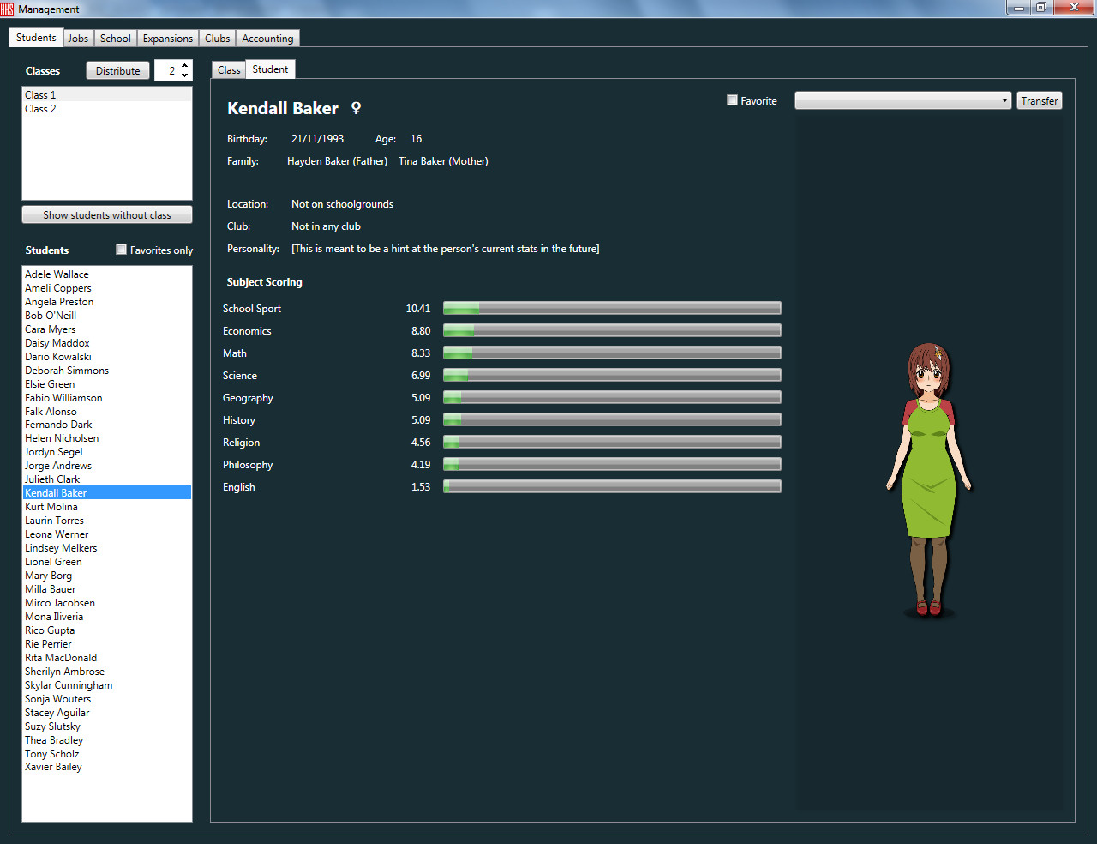Select Class 2 in classes list
1097x844 pixels.
pyautogui.click(x=107, y=108)
